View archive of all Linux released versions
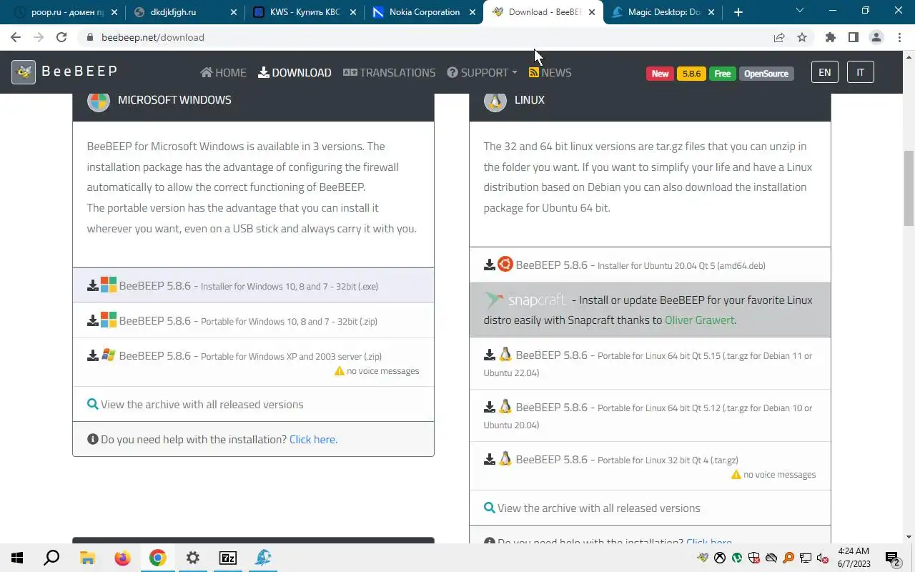Screen dimensions: 915x572 (599, 508)
